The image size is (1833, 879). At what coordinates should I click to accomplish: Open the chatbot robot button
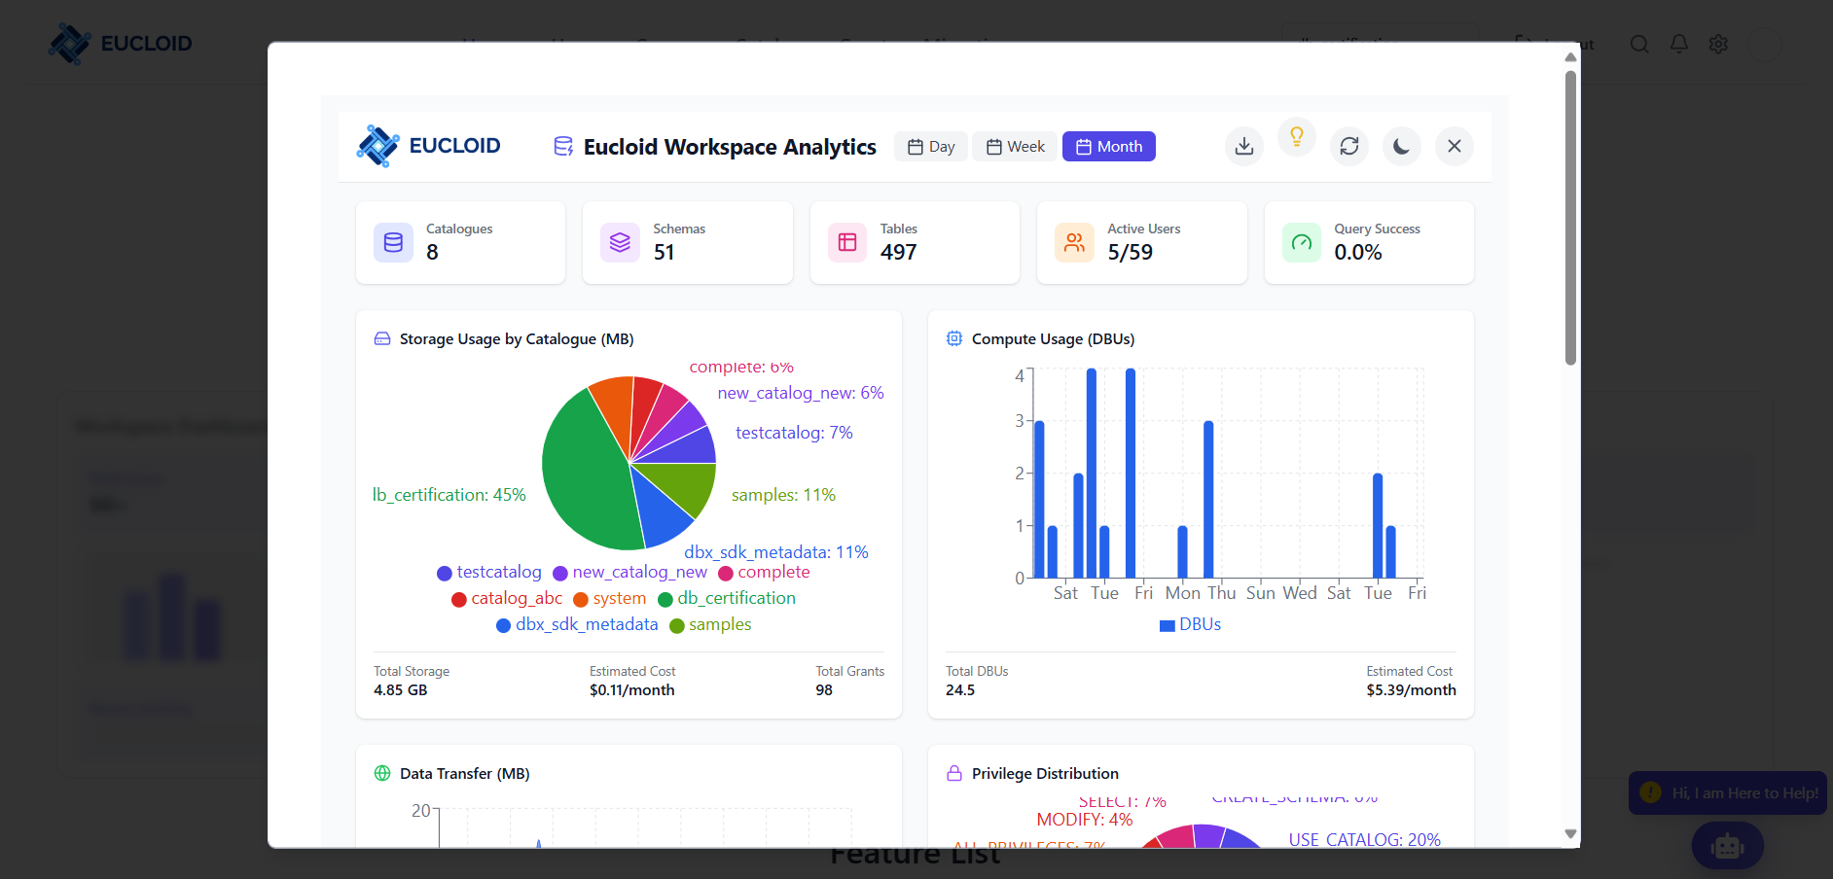tap(1728, 846)
